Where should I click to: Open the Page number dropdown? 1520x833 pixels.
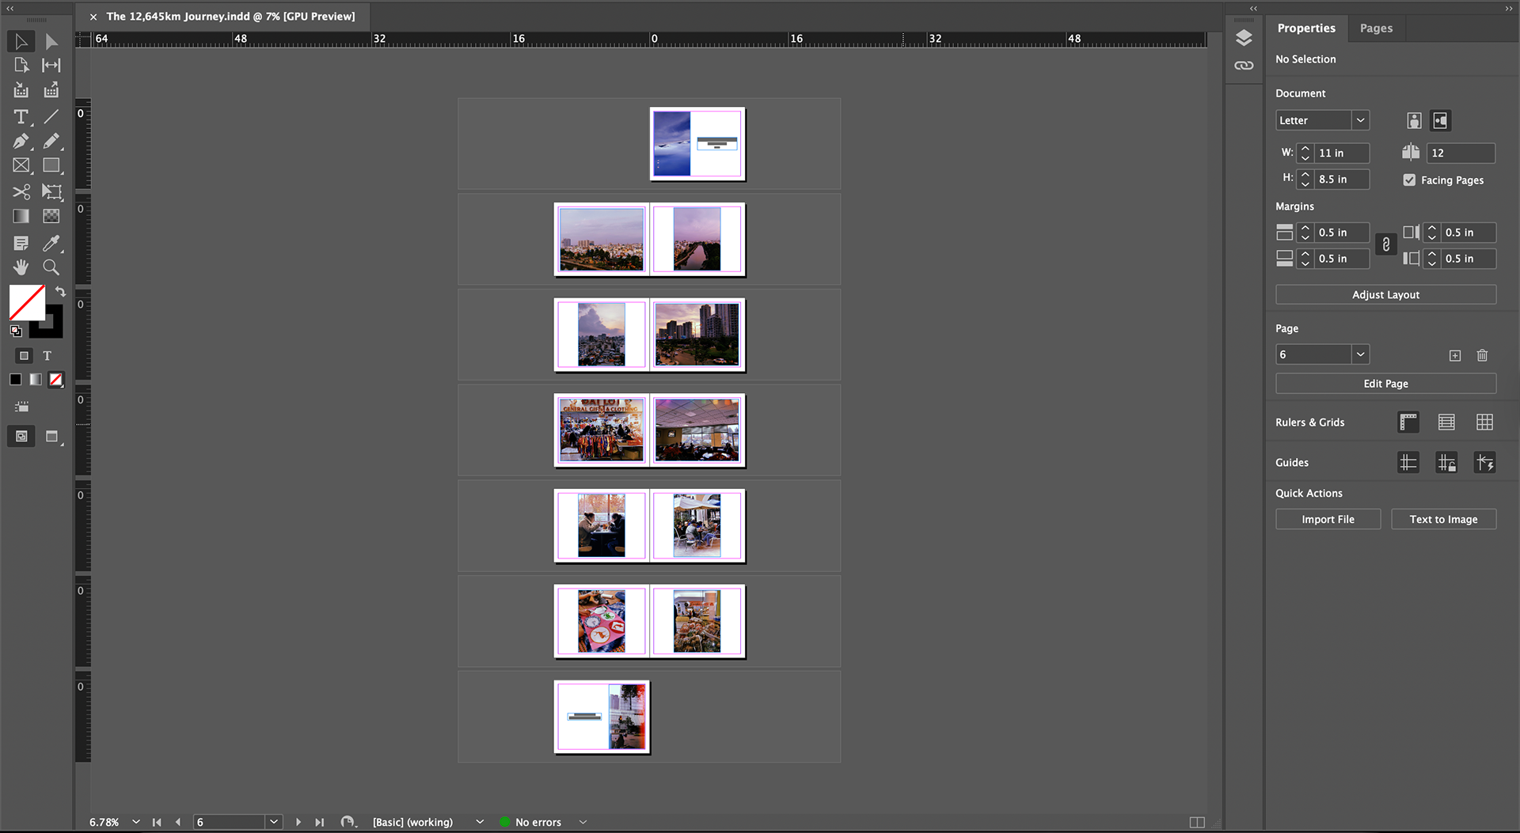pos(1359,354)
